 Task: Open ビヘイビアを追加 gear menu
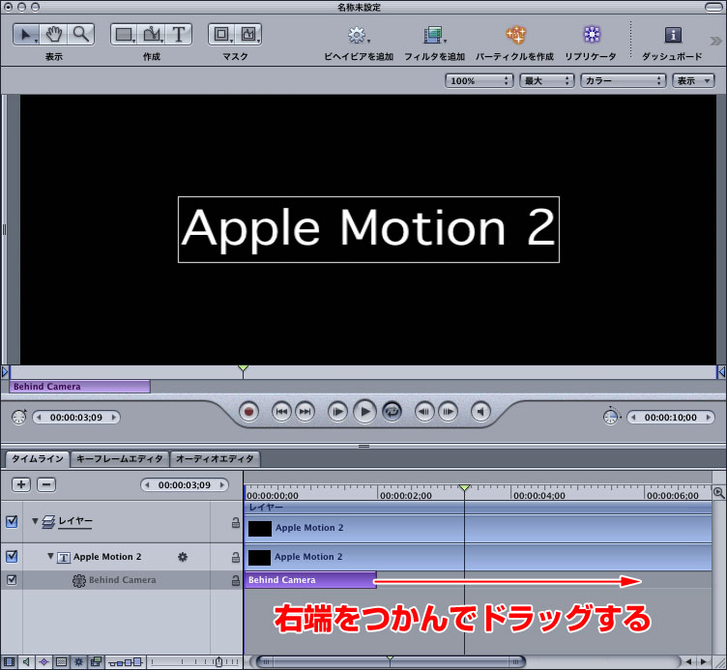(x=358, y=35)
